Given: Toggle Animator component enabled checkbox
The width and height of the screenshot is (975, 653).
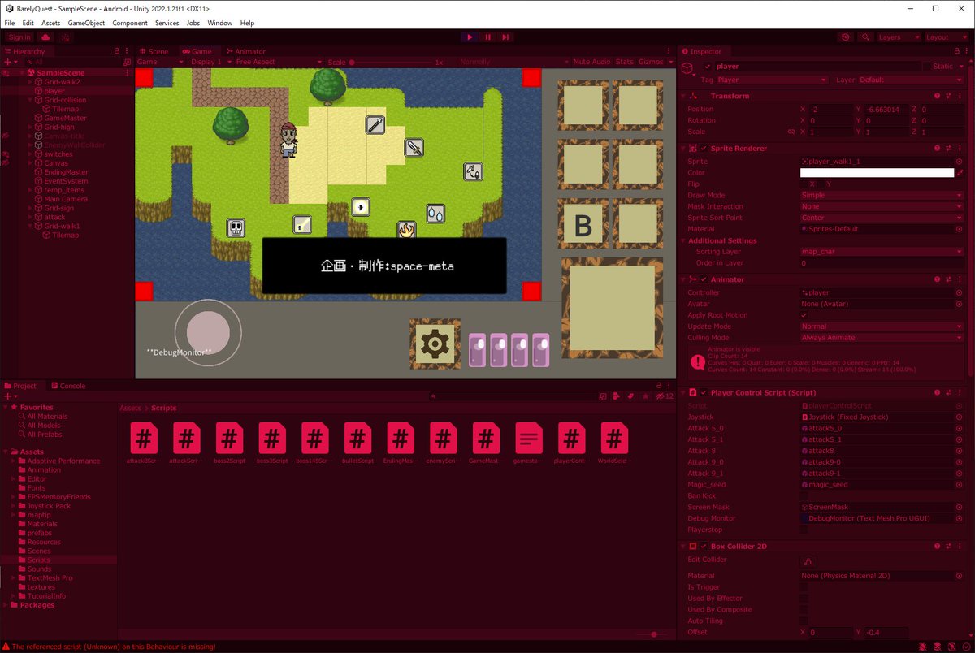Looking at the screenshot, I should [x=704, y=279].
